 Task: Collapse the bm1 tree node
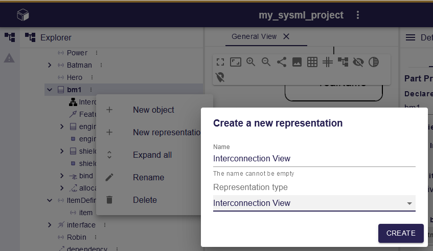click(50, 90)
